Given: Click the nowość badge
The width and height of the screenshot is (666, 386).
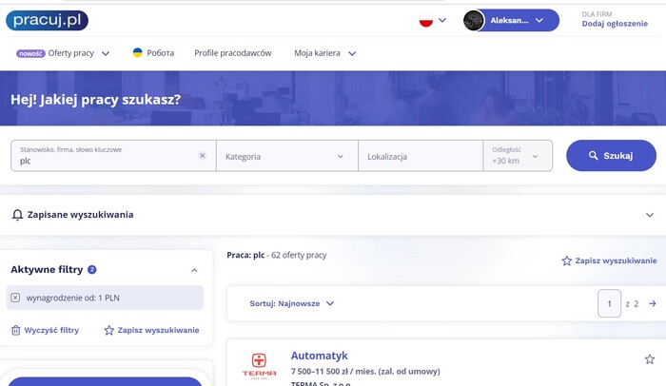Looking at the screenshot, I should pyautogui.click(x=30, y=53).
